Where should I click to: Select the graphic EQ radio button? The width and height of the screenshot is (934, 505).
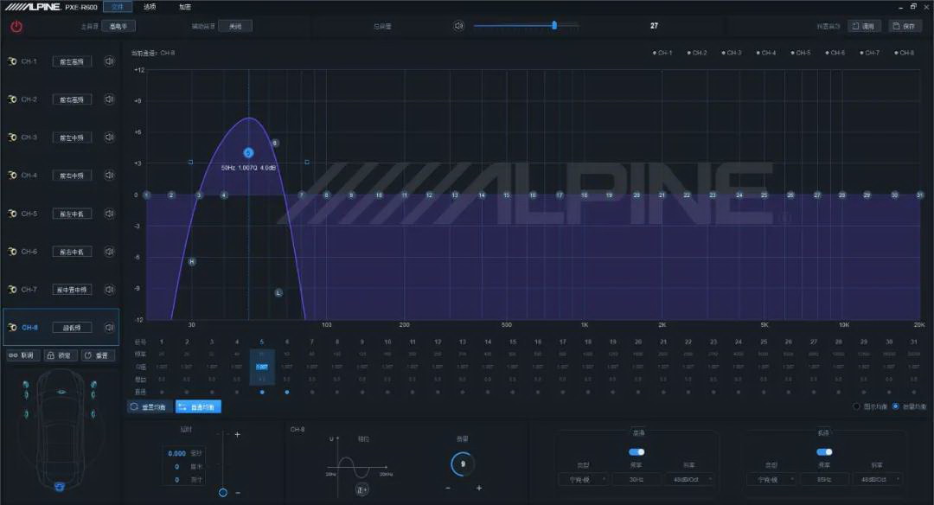pyautogui.click(x=856, y=406)
